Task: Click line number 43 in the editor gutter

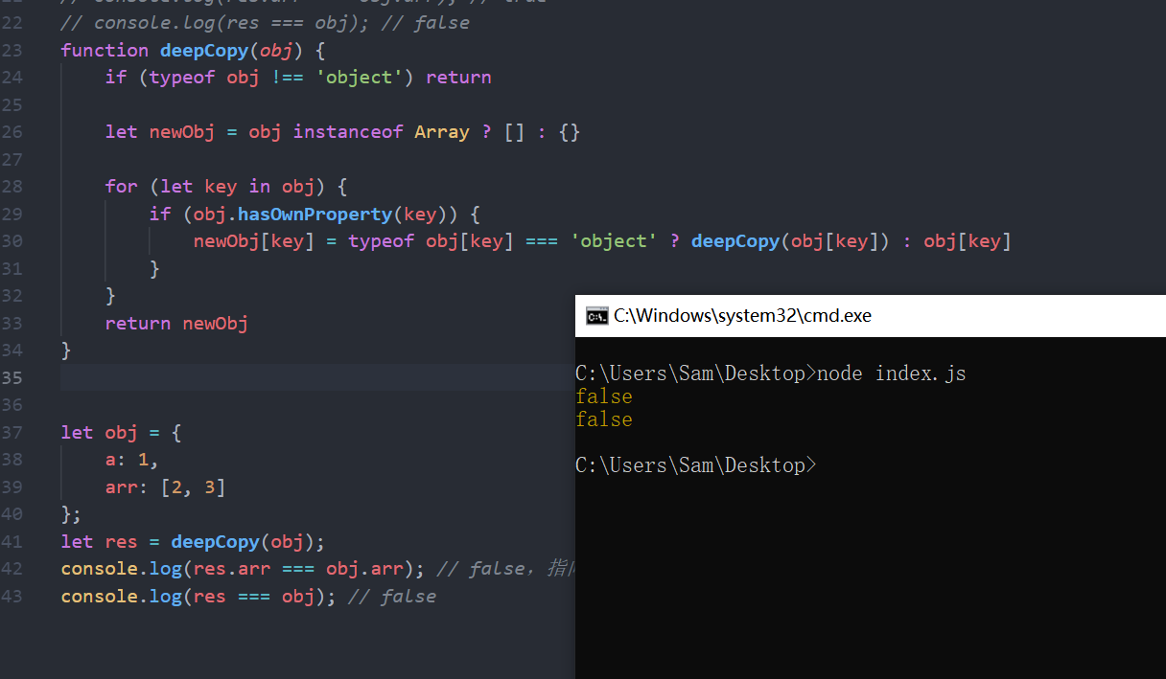Action: click(x=12, y=597)
